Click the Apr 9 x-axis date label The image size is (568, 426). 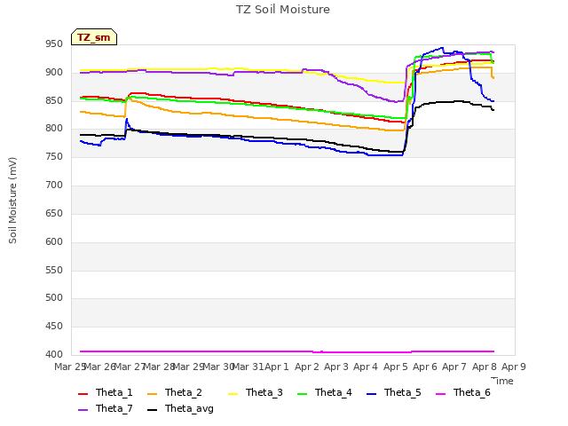[x=514, y=367]
